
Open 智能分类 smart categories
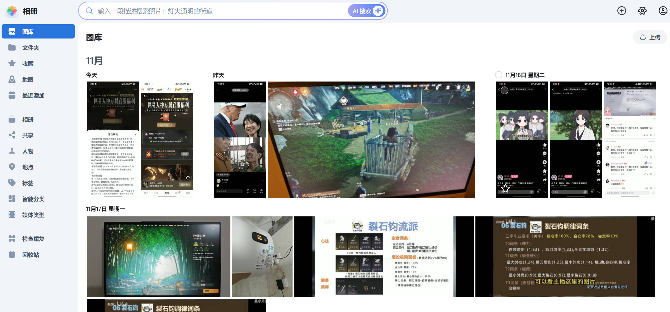click(x=33, y=199)
